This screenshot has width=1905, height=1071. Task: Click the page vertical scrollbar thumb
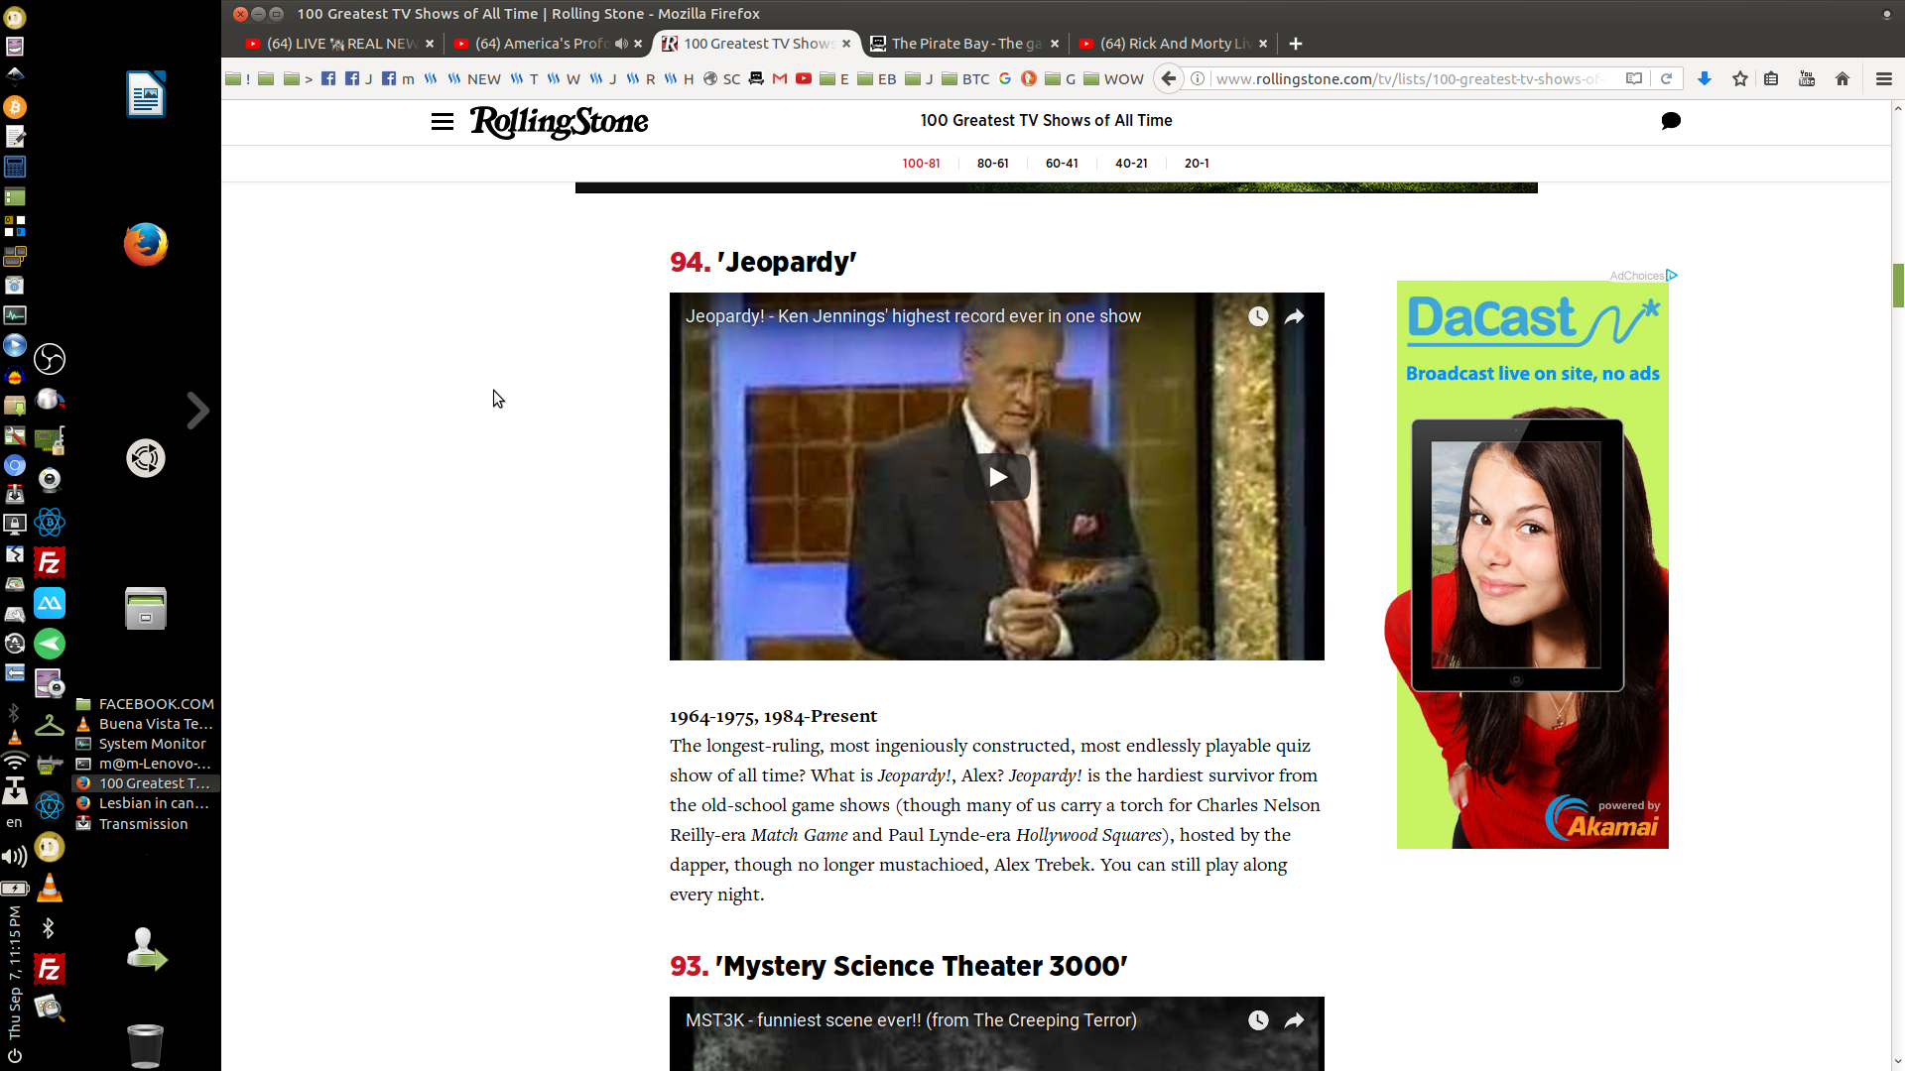coord(1898,286)
